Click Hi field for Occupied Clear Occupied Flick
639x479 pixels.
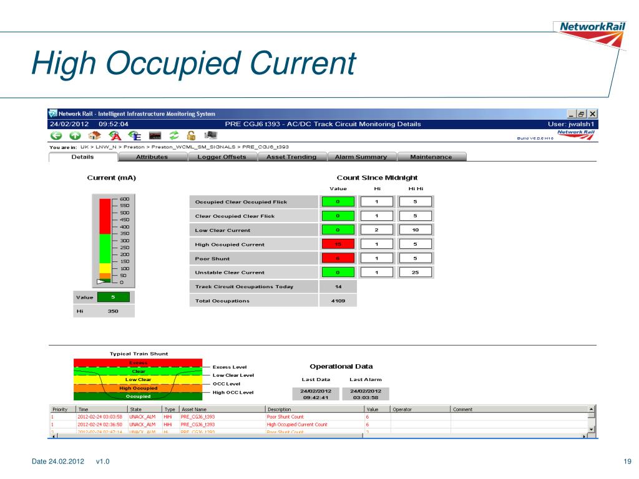tap(377, 201)
